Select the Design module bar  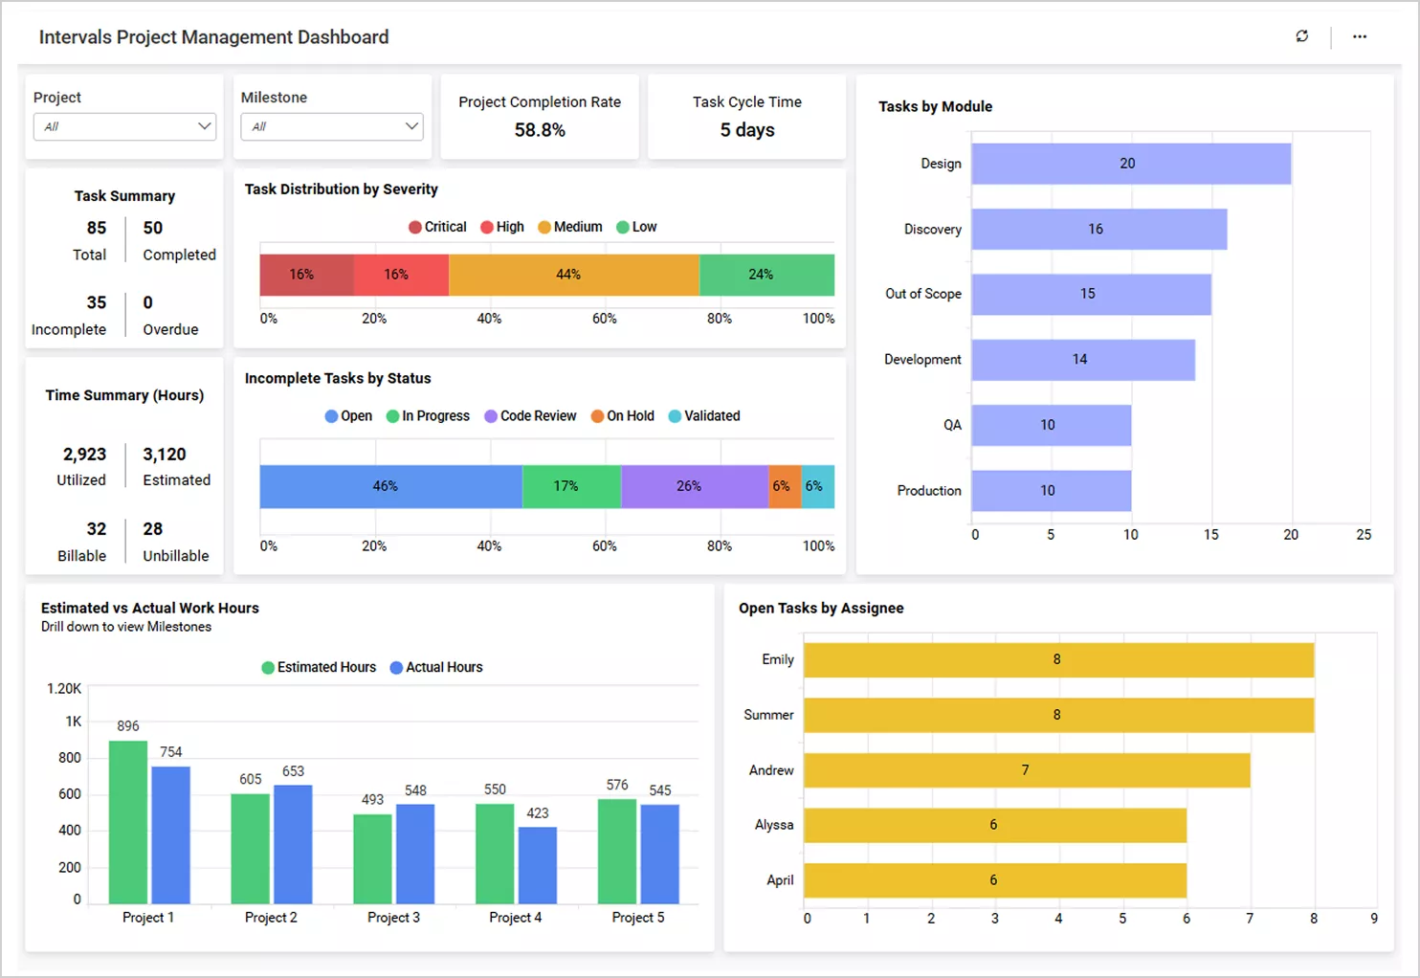coord(1131,164)
